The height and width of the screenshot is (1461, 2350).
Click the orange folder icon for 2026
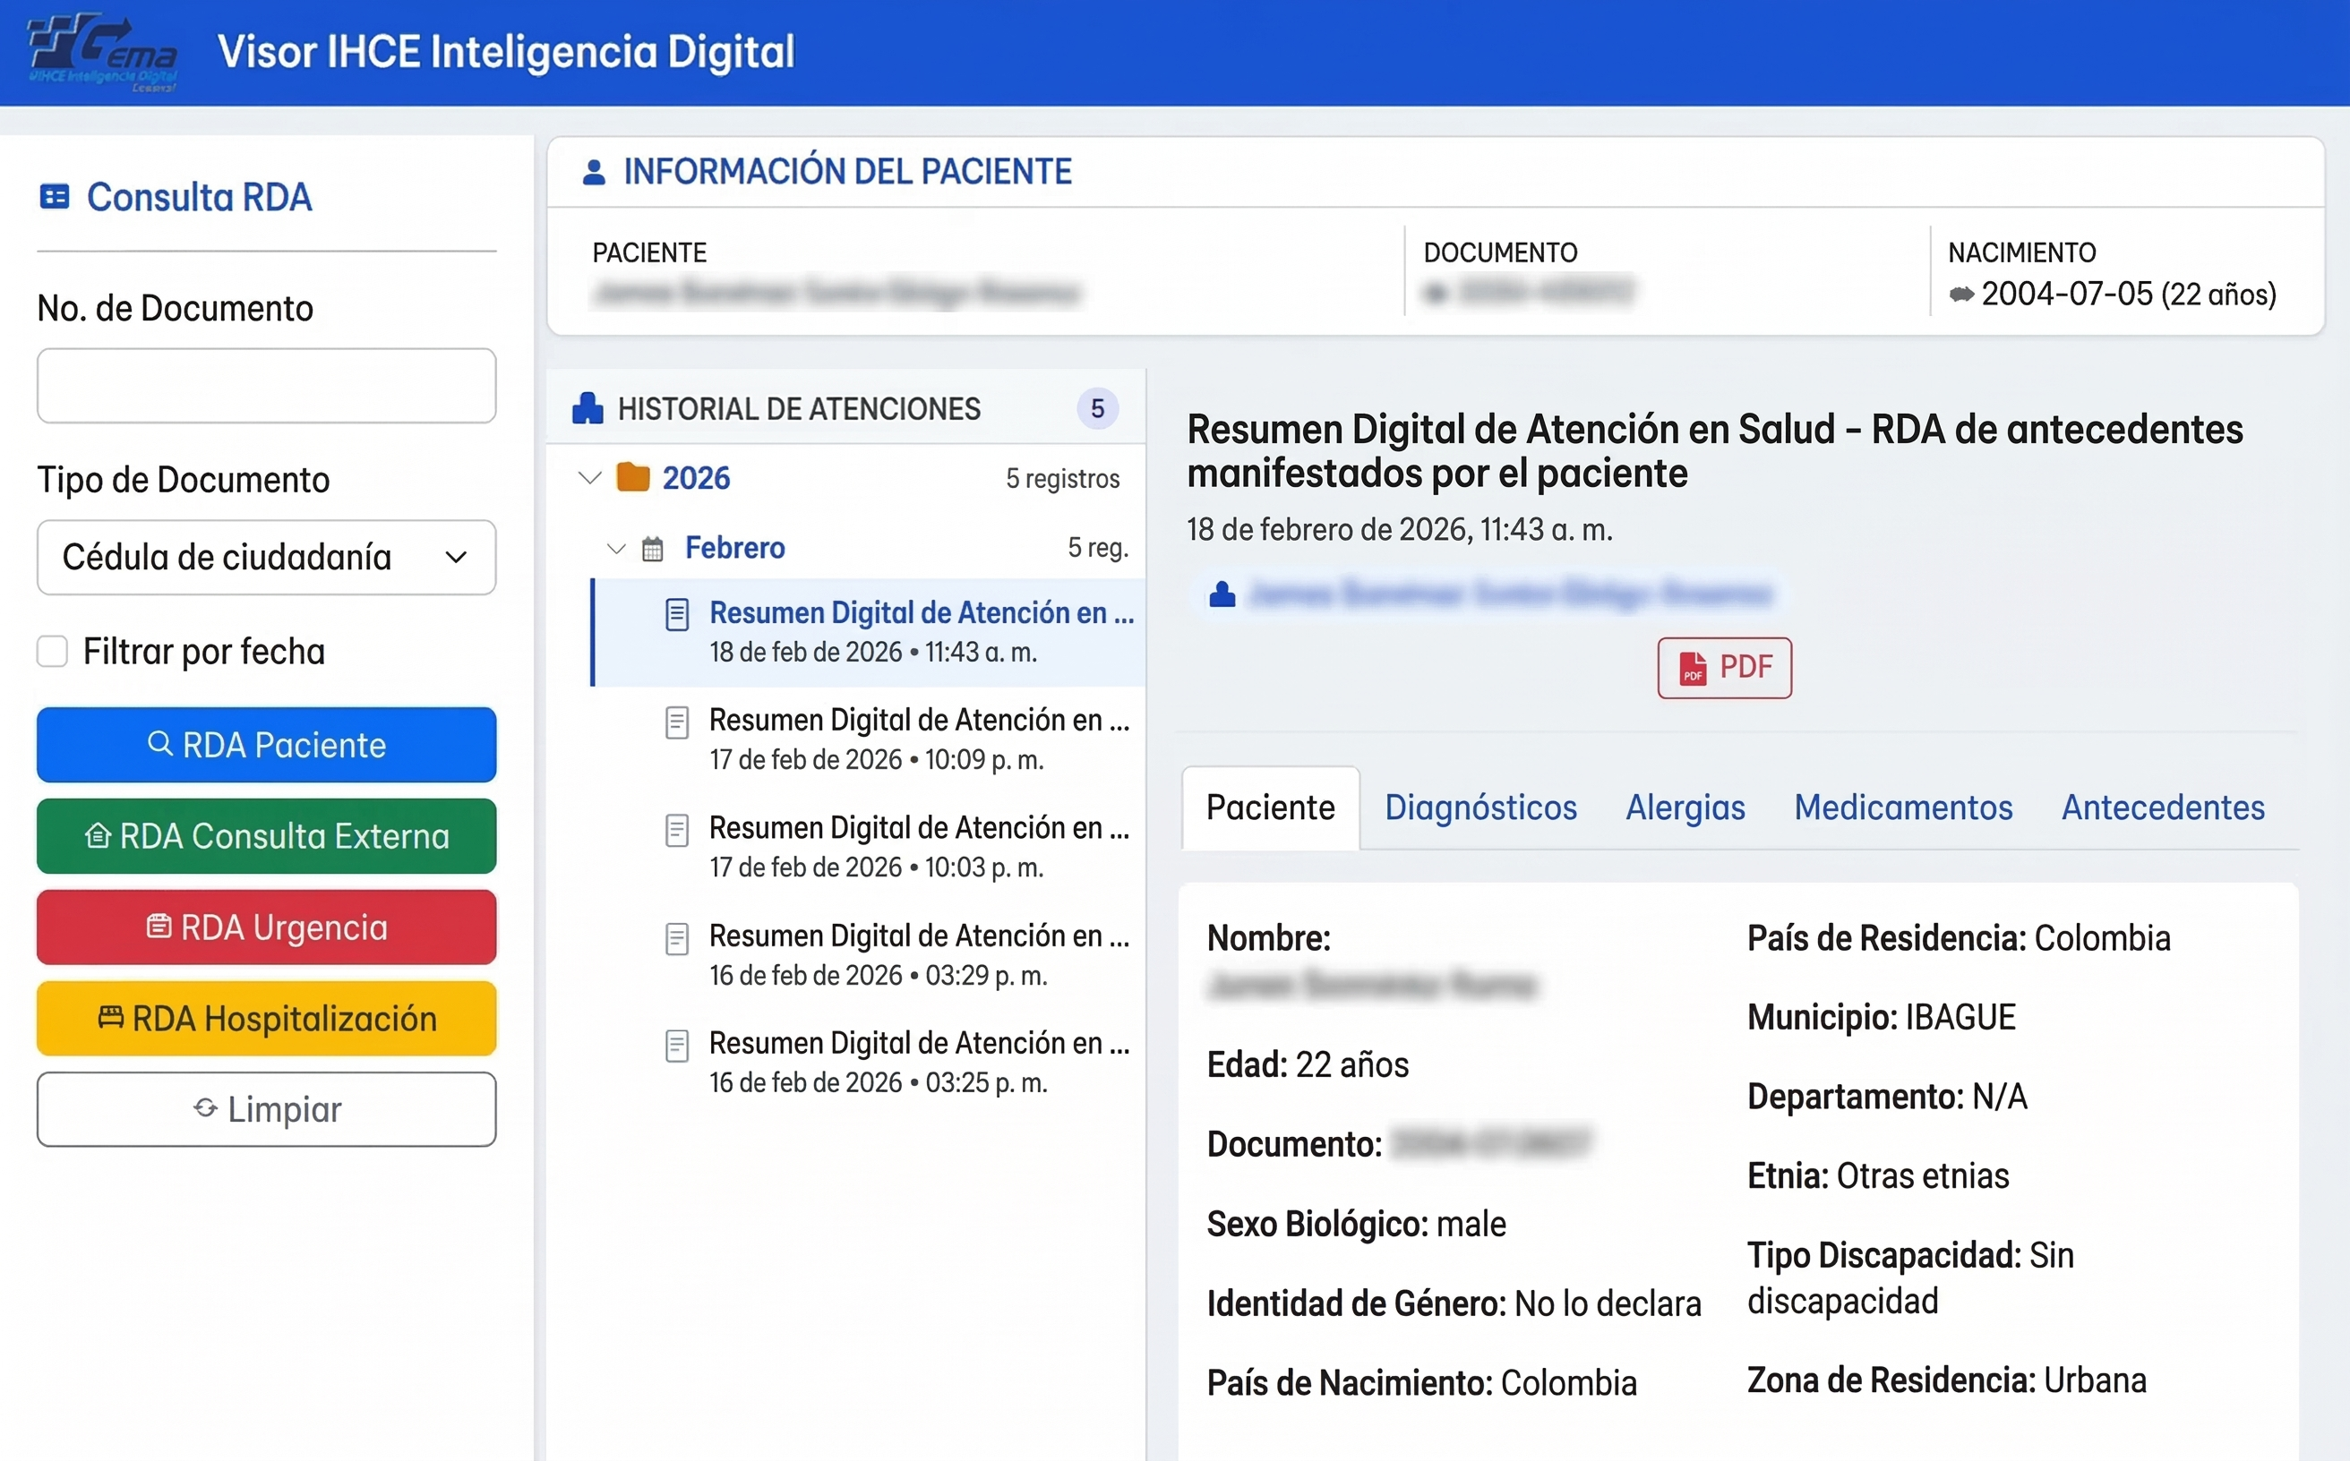pos(634,476)
